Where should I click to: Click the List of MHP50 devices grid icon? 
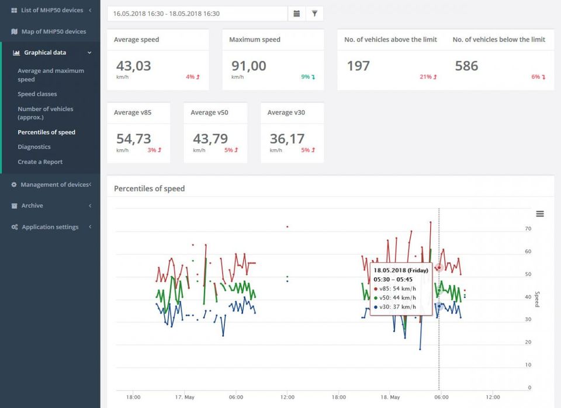click(x=14, y=11)
